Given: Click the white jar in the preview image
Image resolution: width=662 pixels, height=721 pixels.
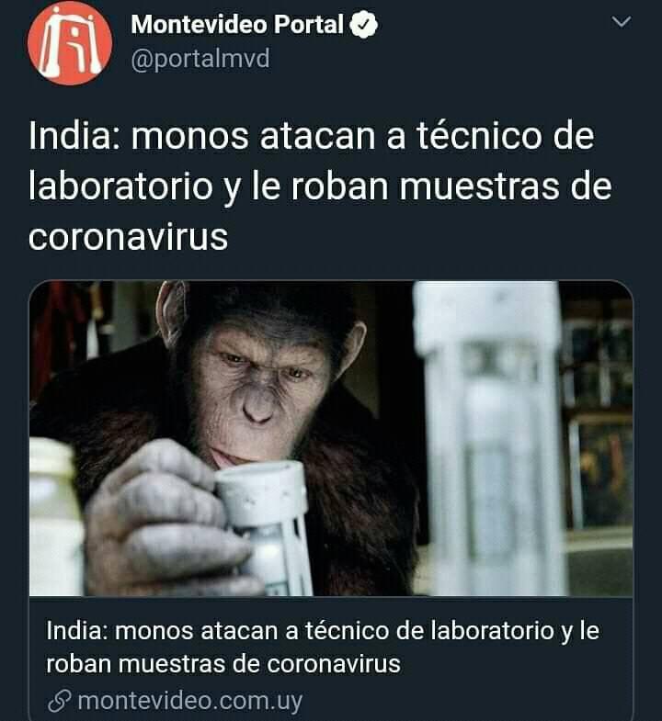Looking at the screenshot, I should pos(54,517).
